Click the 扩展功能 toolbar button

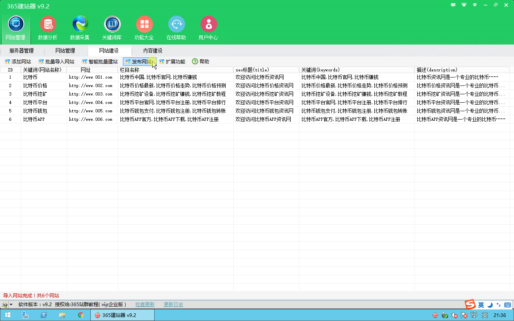click(x=172, y=61)
